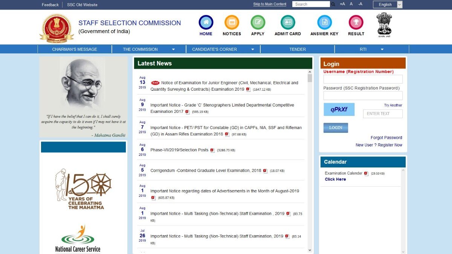Viewport: 452px width, 254px height.
Task: Open PDF icon next to Phase-VII/2019/Selection Posts
Action: coord(212,150)
